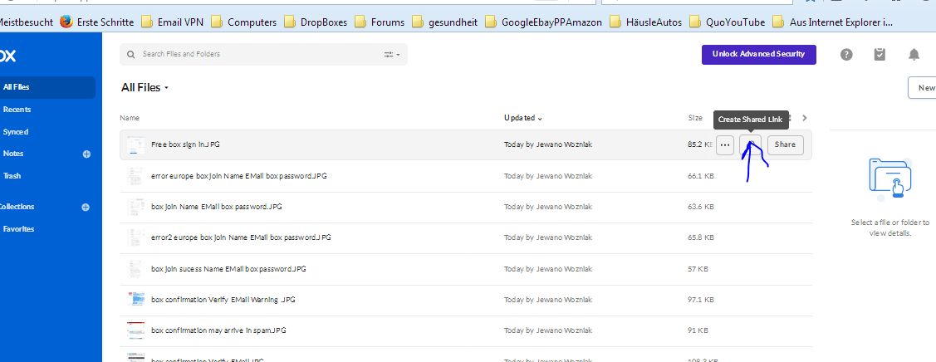Click Unlock Advanced Security button
The height and width of the screenshot is (362, 936).
759,54
